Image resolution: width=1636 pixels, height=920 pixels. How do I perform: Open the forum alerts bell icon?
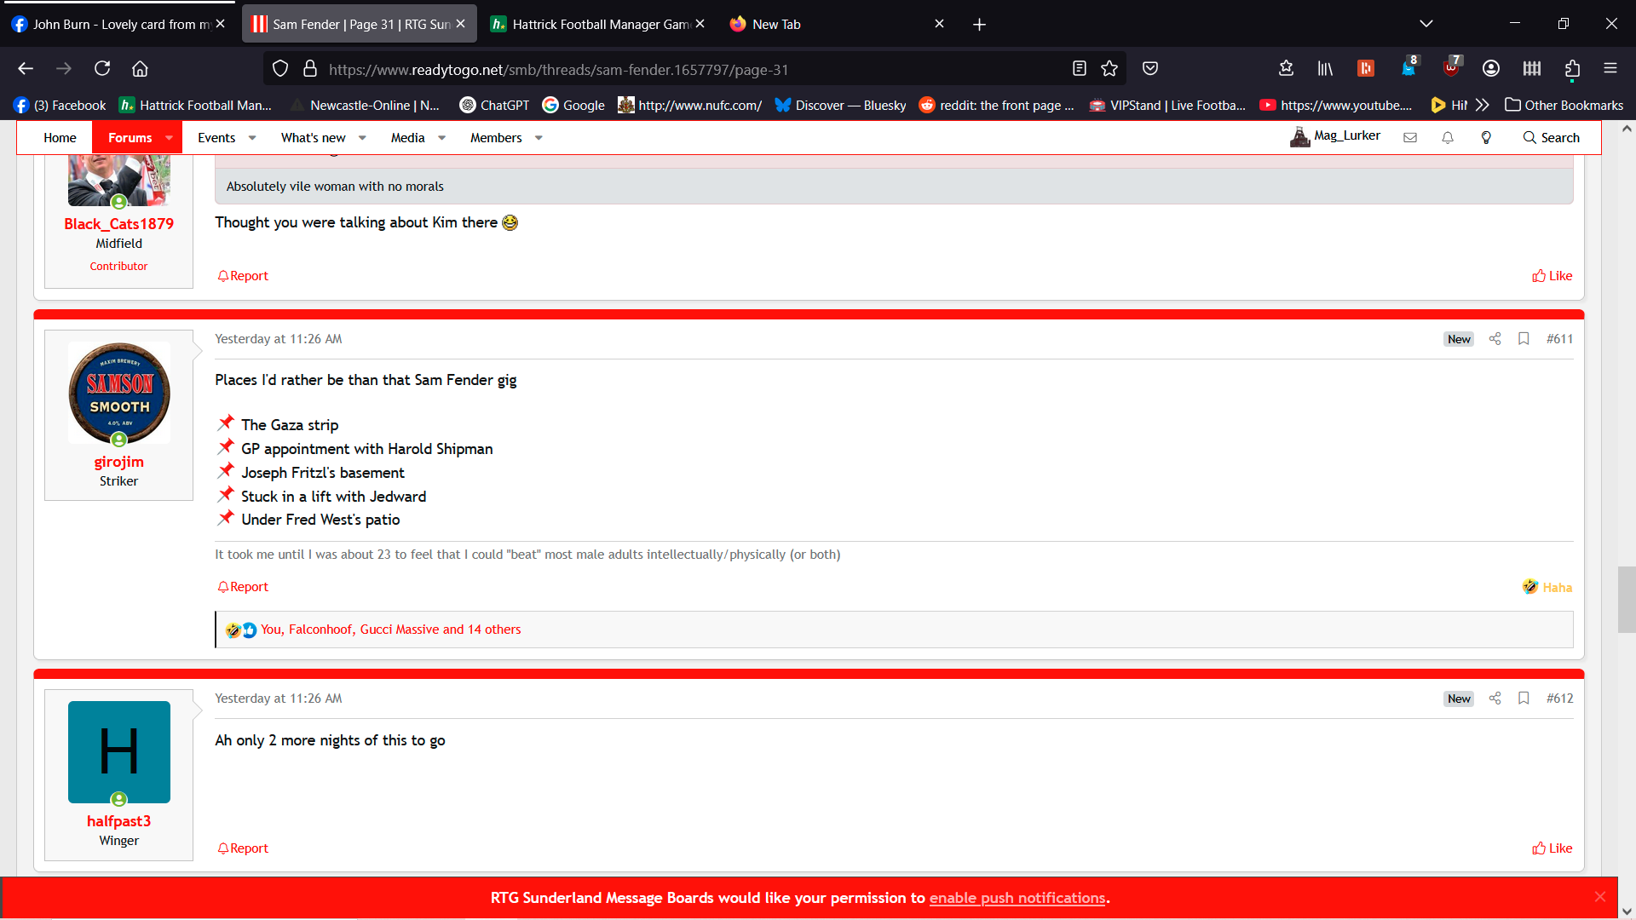1448,138
